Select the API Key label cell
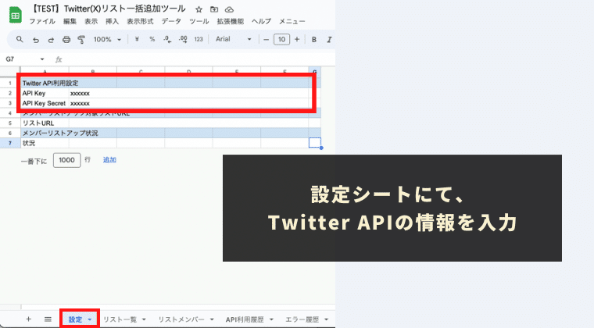The image size is (594, 328). [x=45, y=93]
